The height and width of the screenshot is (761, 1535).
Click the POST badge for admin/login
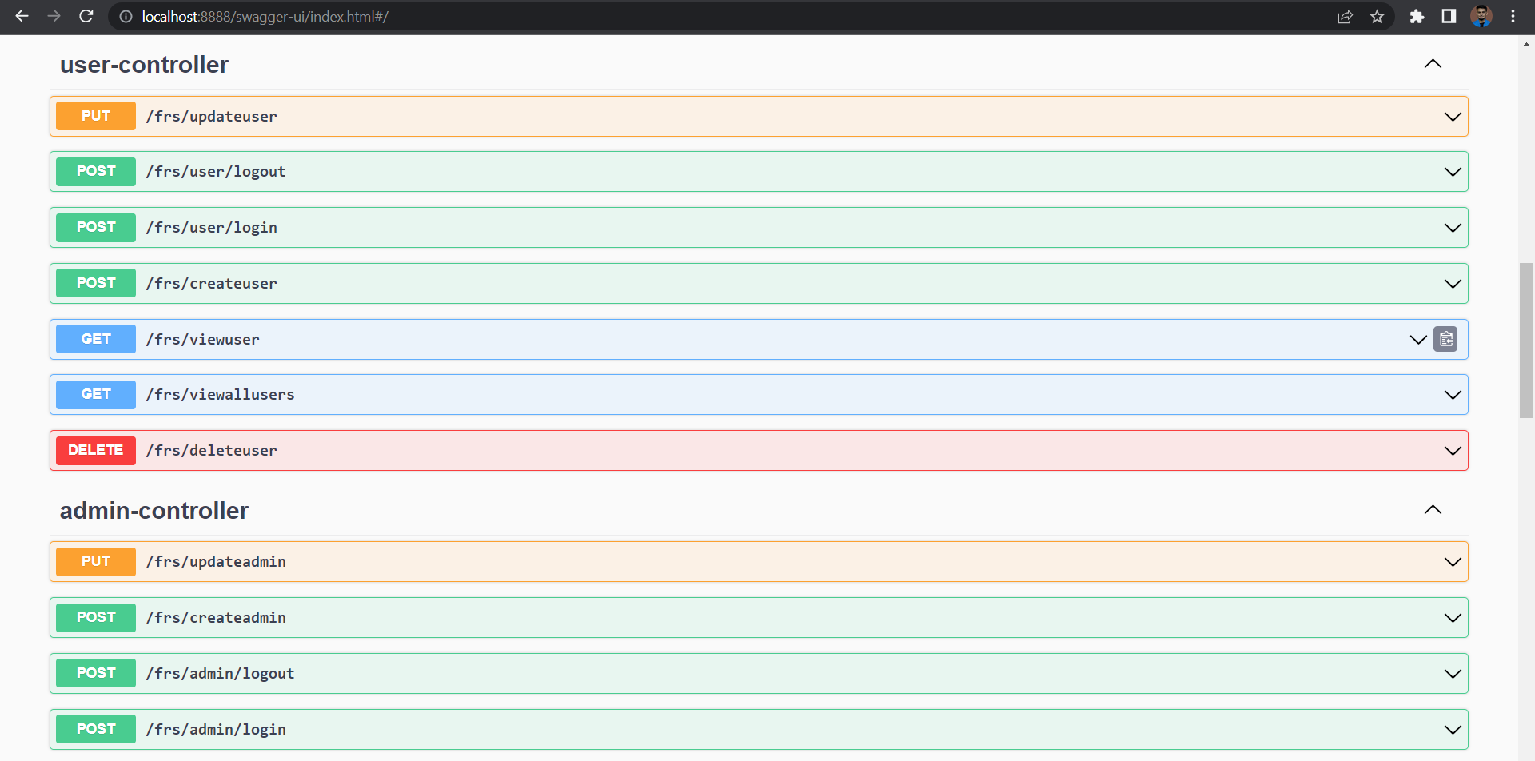pyautogui.click(x=96, y=729)
